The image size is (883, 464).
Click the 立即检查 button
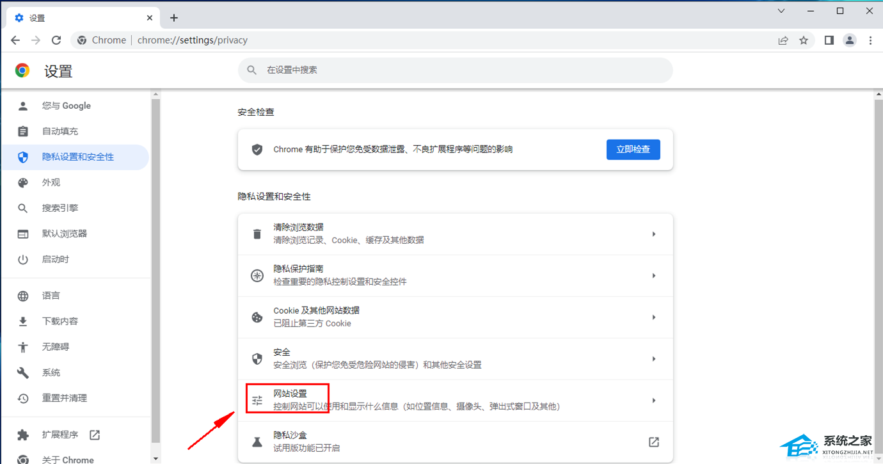(633, 149)
